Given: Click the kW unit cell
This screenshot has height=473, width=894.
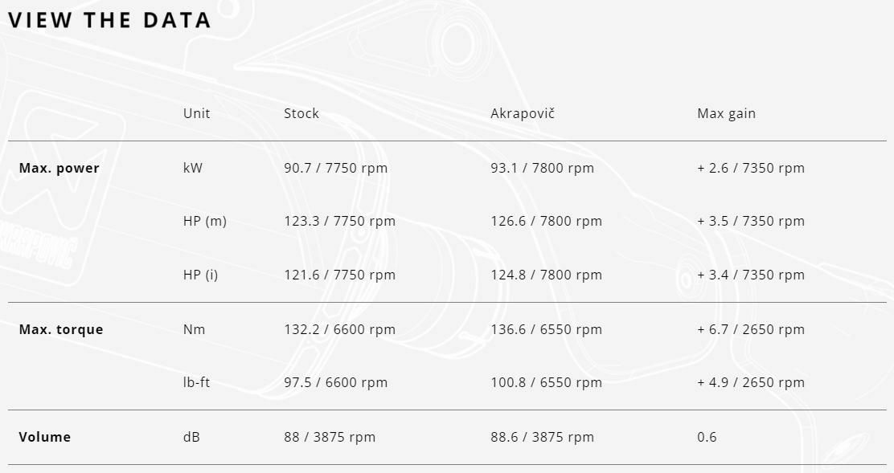Looking at the screenshot, I should (193, 168).
